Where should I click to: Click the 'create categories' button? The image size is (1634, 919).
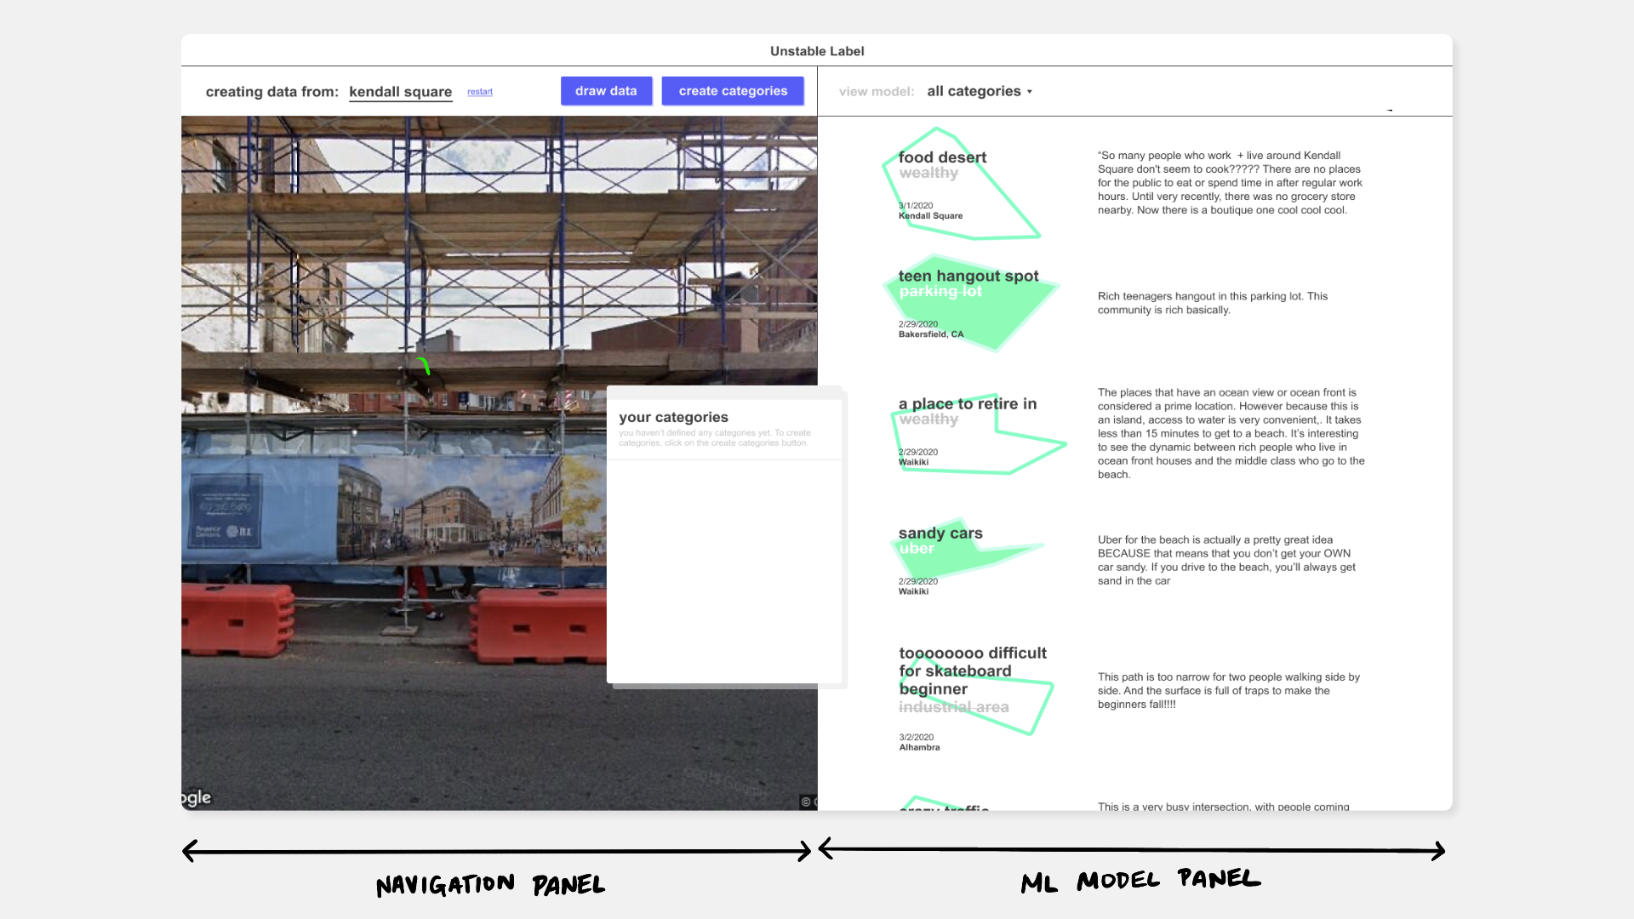733,91
